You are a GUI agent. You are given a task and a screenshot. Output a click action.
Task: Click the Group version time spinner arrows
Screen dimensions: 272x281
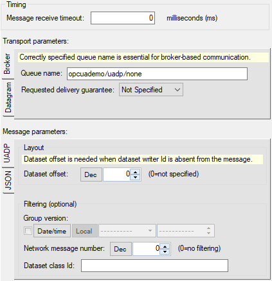coord(208,231)
